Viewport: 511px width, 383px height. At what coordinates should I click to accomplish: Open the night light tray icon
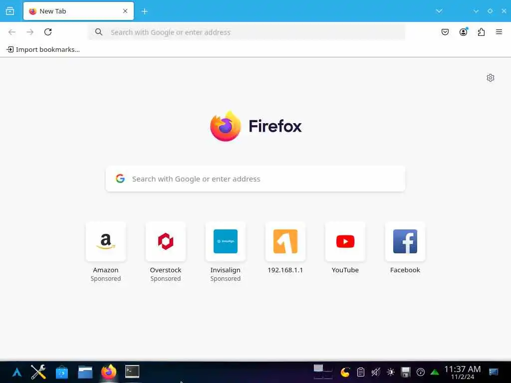coord(345,372)
